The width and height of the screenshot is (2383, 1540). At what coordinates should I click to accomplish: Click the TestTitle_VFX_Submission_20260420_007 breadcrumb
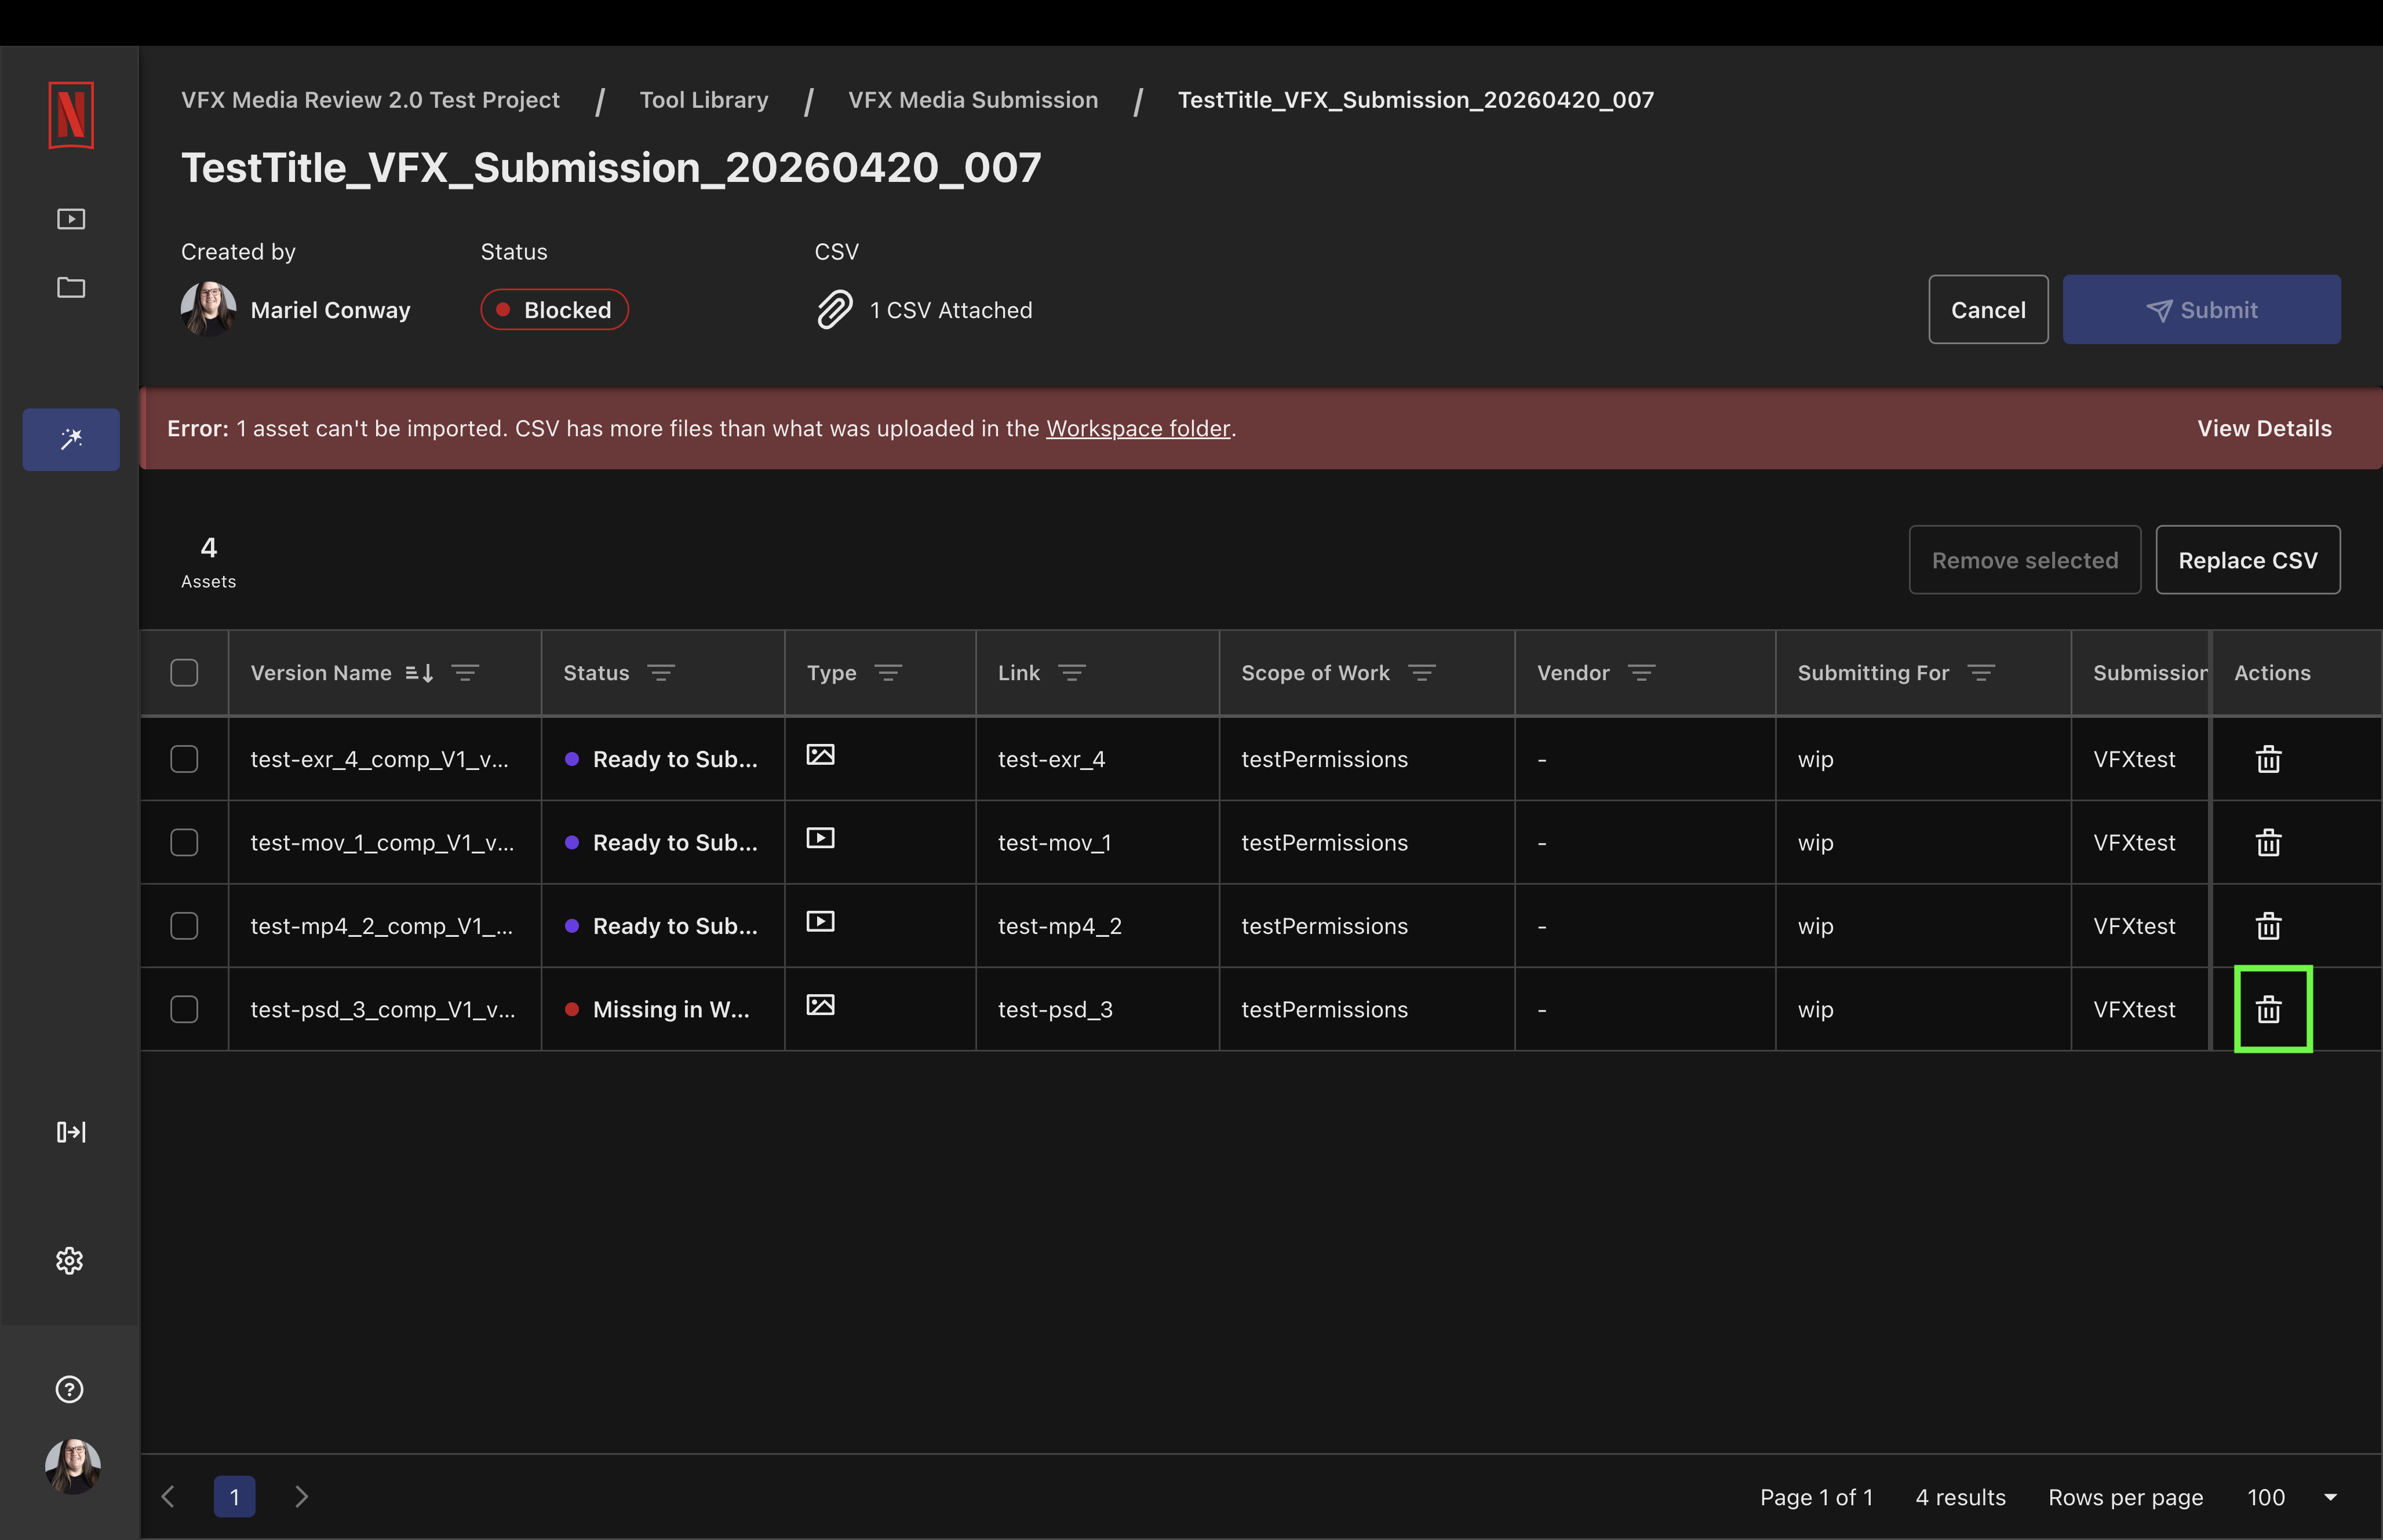(1416, 100)
